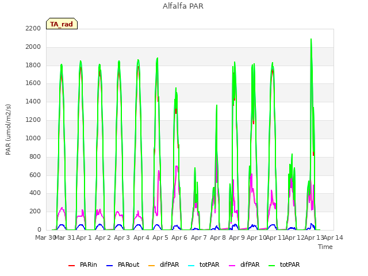This screenshot has height=276, width=368.
Task: Click the 600 y-axis tick label
Action: point(35,175)
